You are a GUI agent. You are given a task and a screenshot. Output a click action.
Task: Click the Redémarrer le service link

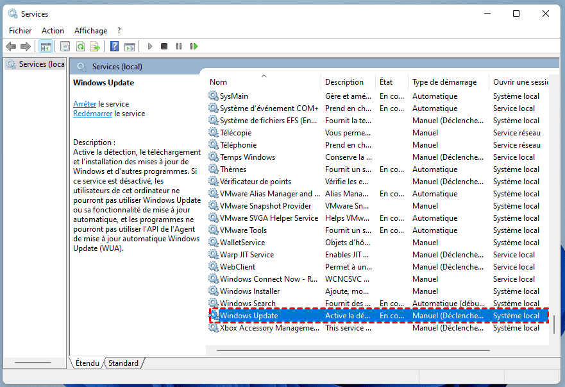(93, 114)
